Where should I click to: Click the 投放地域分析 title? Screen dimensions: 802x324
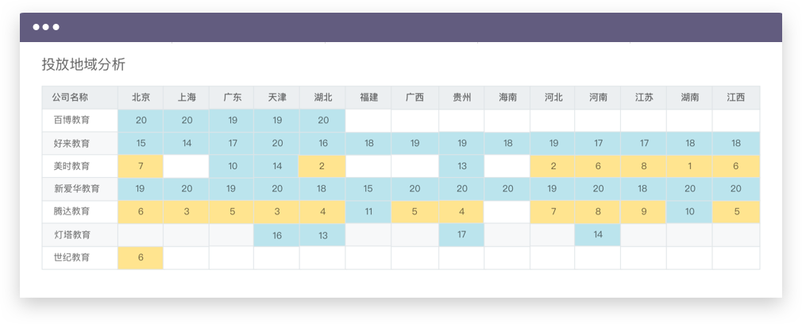(83, 64)
